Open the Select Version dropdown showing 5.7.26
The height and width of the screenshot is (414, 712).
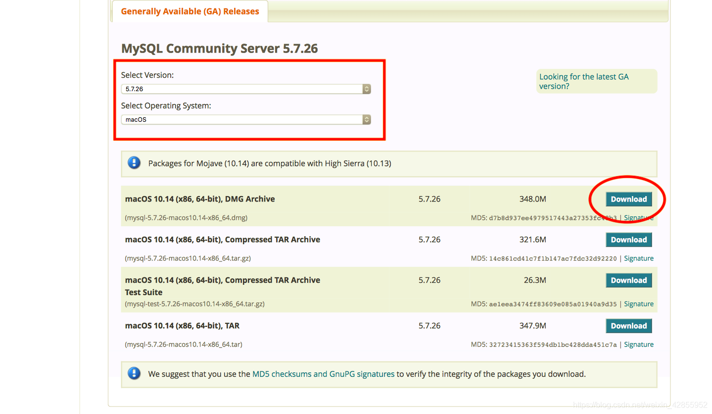pyautogui.click(x=246, y=89)
